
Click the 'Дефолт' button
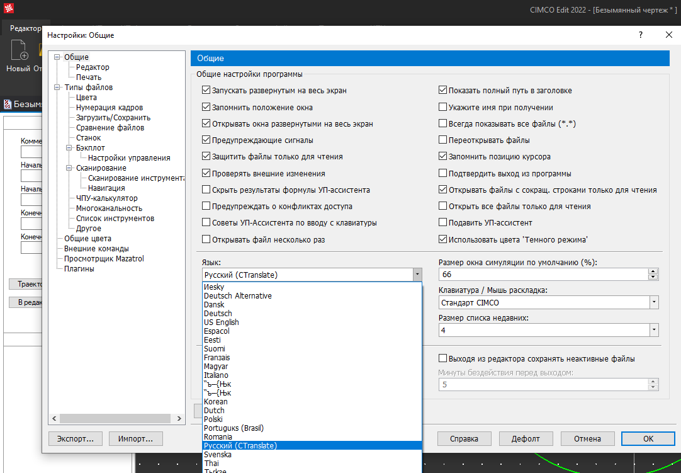[526, 438]
